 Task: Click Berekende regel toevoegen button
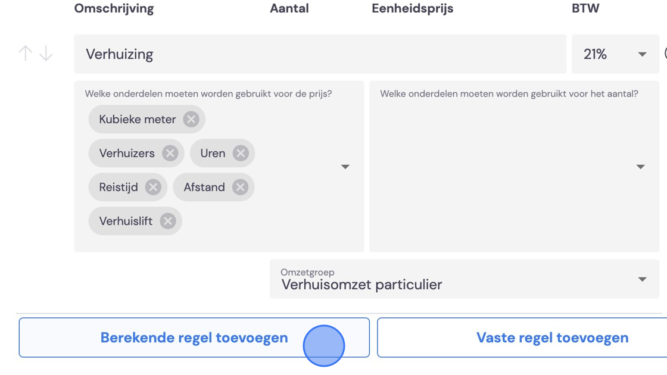[x=194, y=337]
